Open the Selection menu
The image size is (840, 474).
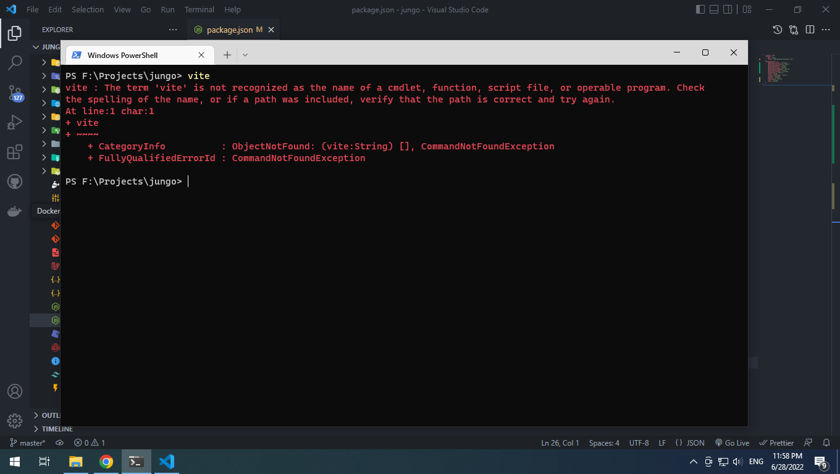[88, 9]
